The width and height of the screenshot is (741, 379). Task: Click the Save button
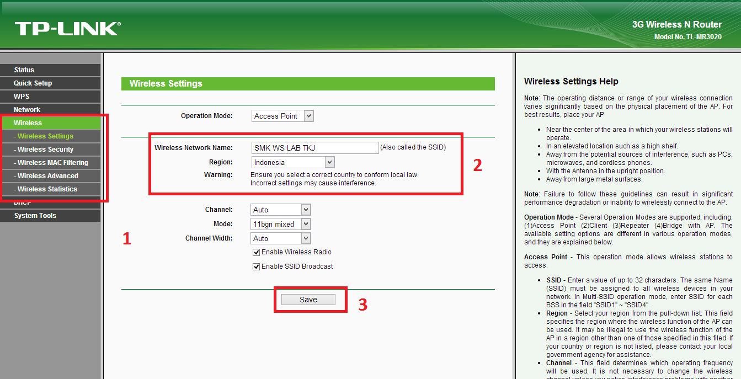(308, 300)
